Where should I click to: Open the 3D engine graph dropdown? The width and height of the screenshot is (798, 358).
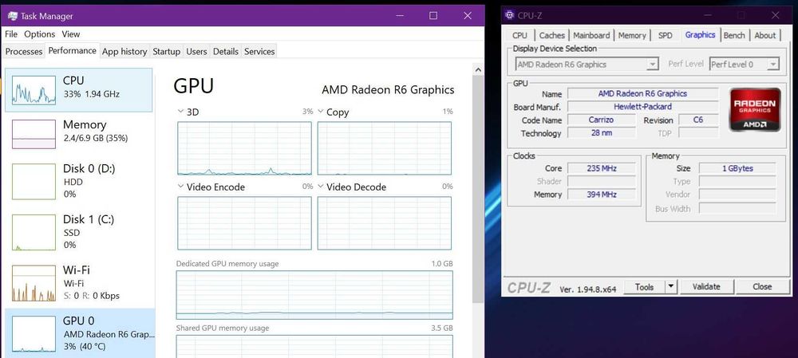point(180,112)
